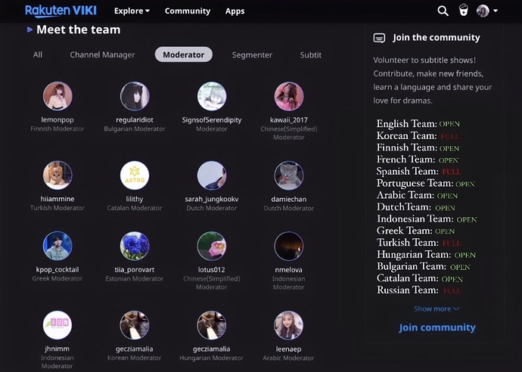
Task: Click the sarah_jungkookv username
Action: coord(212,199)
